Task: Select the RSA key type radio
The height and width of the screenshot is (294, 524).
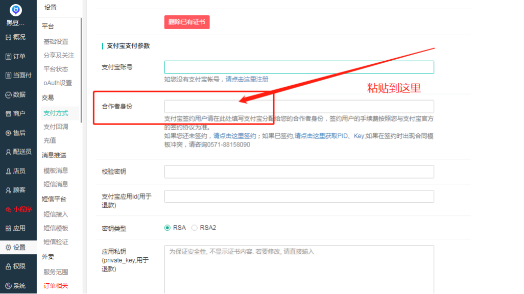Action: 168,228
